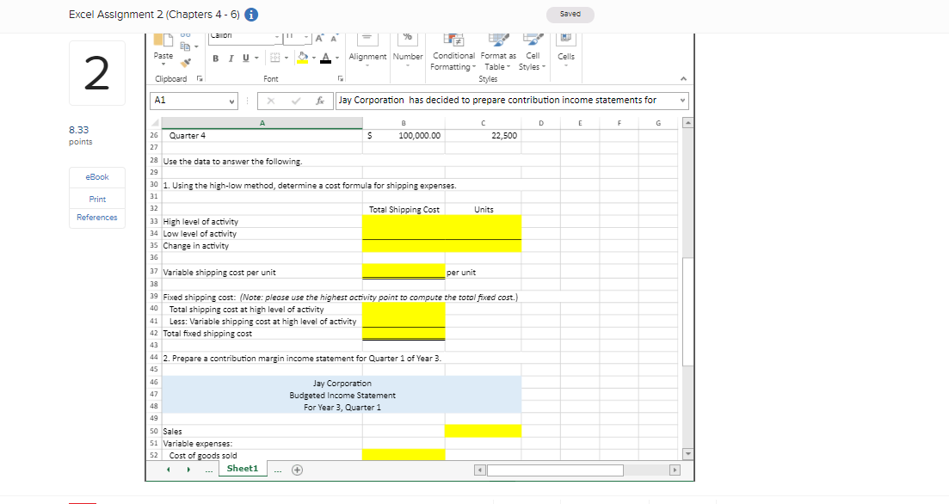Select the Copy icon in the Clipboard group
This screenshot has height=504, width=949.
(183, 44)
